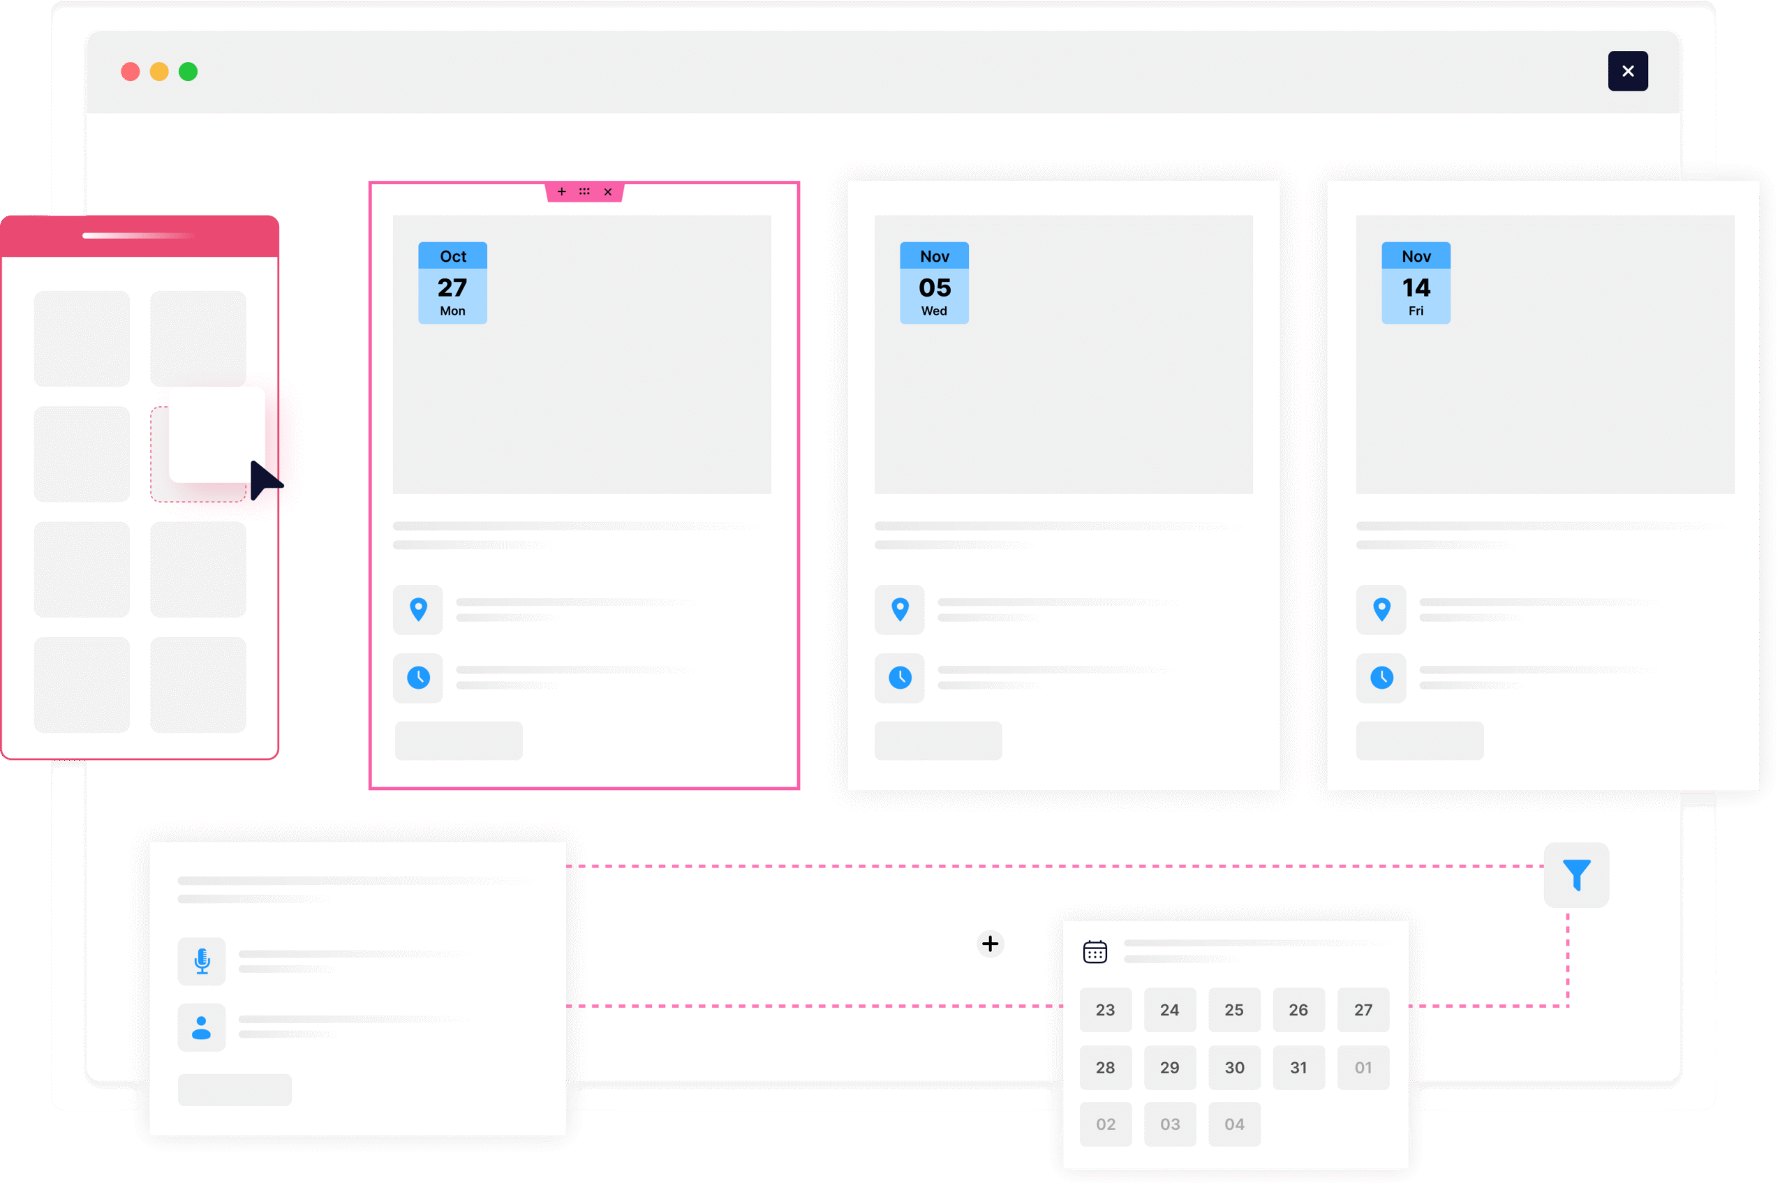Click the blue filter funnel icon

tap(1576, 874)
